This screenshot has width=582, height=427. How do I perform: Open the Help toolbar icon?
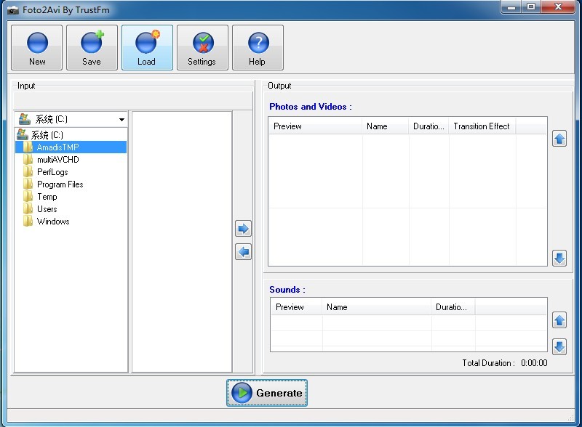click(x=258, y=47)
